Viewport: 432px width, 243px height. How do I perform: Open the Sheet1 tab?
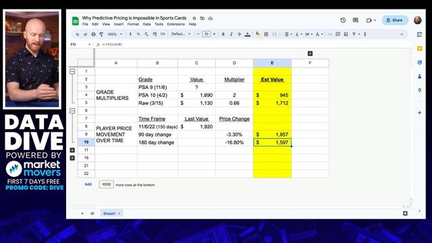point(111,213)
